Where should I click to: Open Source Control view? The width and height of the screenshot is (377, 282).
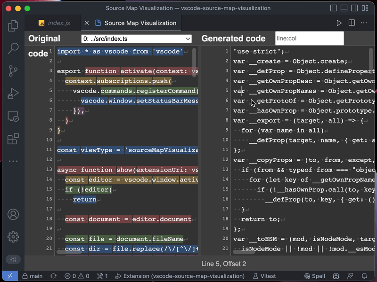[x=13, y=71]
